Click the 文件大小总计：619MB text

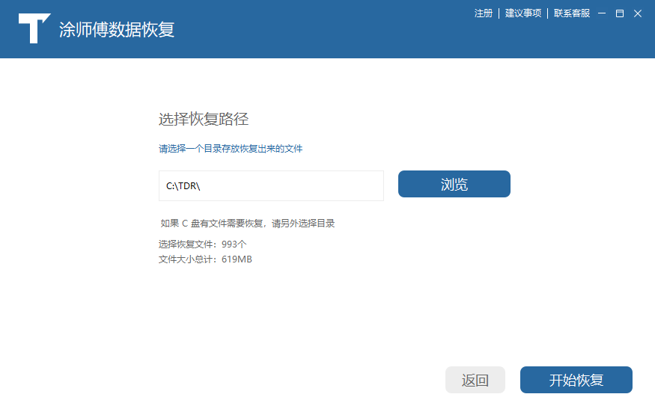coord(205,259)
